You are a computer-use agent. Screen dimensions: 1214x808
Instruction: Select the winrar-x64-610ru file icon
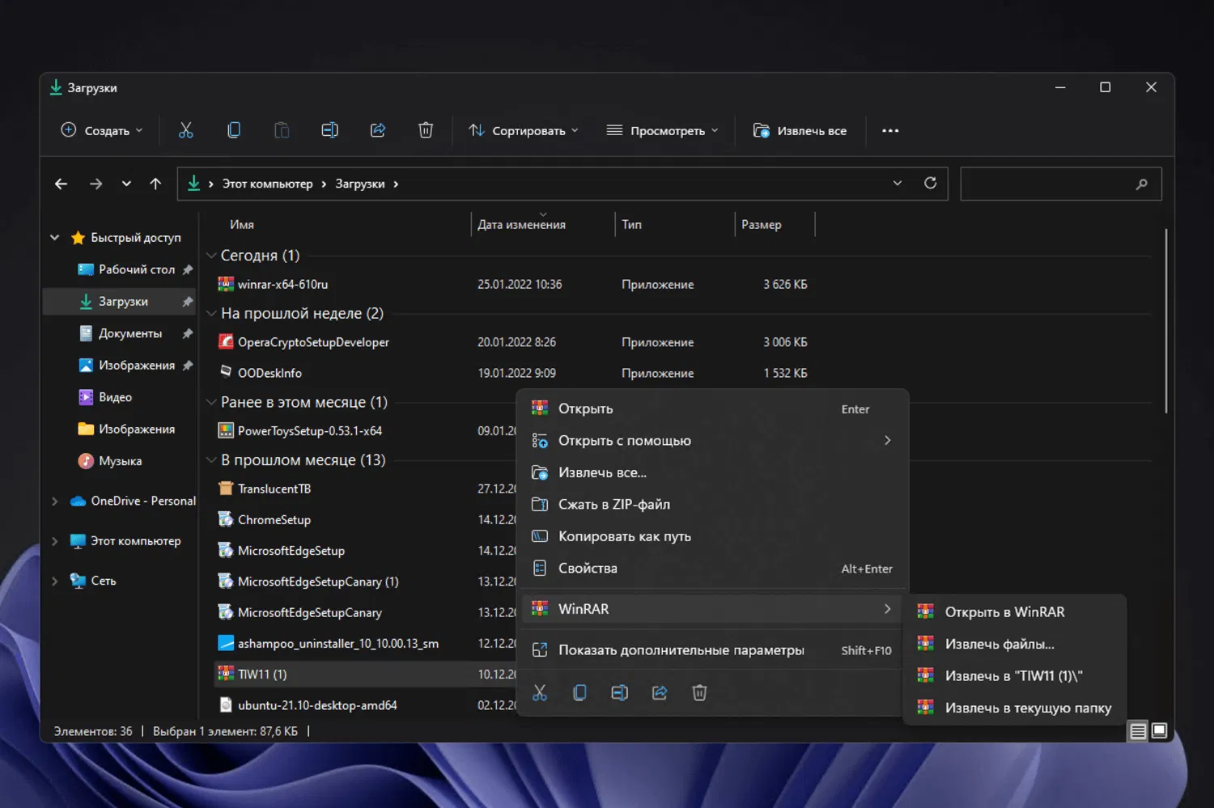226,284
